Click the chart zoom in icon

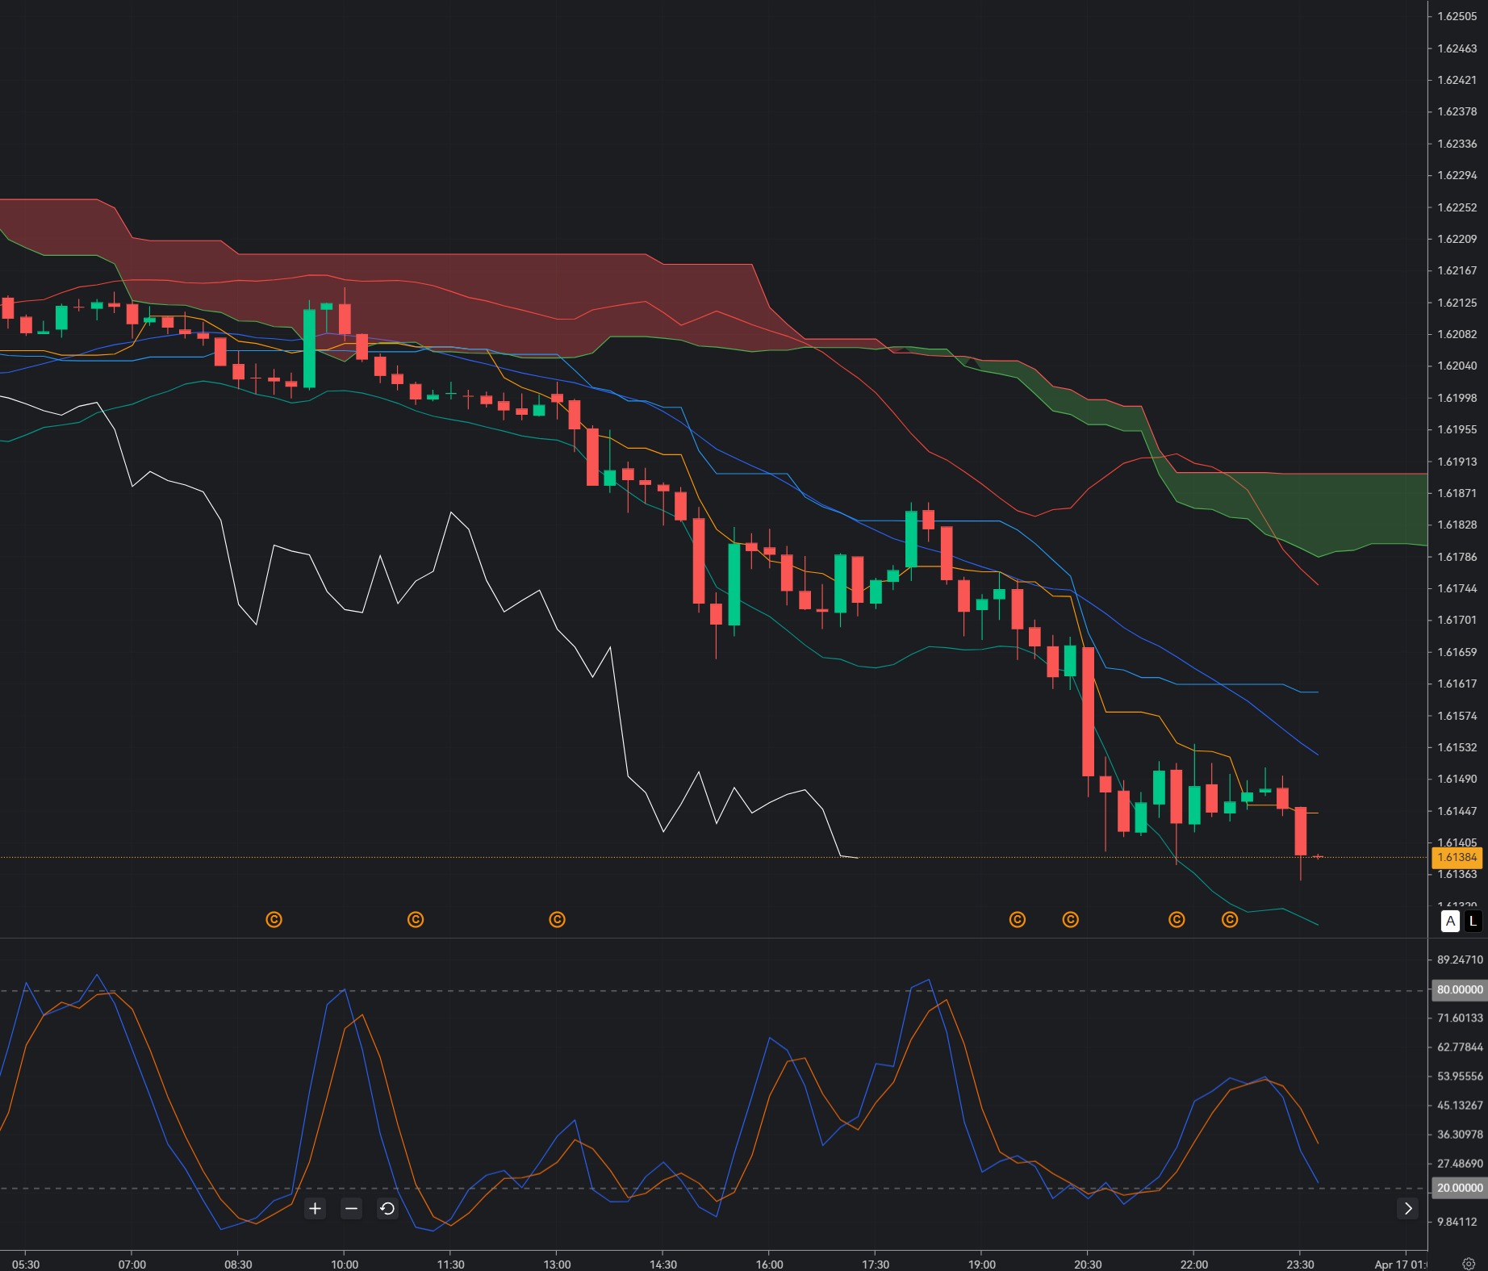[315, 1208]
